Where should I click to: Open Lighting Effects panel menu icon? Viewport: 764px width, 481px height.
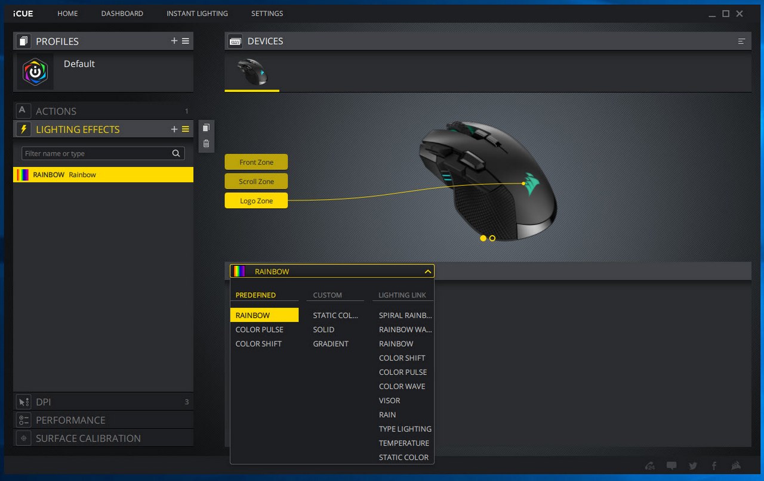click(186, 129)
